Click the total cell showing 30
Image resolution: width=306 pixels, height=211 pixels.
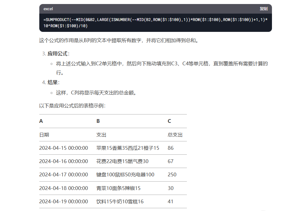coord(170,188)
